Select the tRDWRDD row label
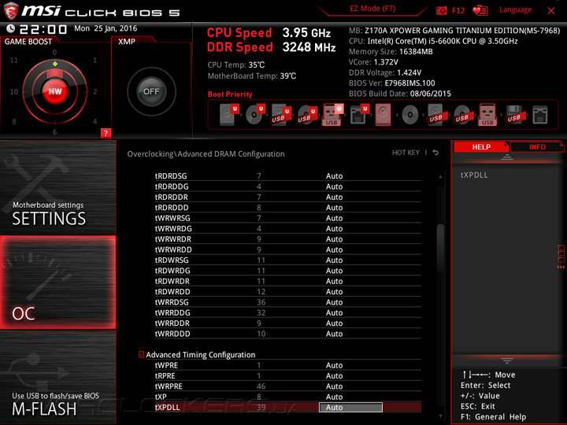567x425 pixels. pyautogui.click(x=172, y=291)
